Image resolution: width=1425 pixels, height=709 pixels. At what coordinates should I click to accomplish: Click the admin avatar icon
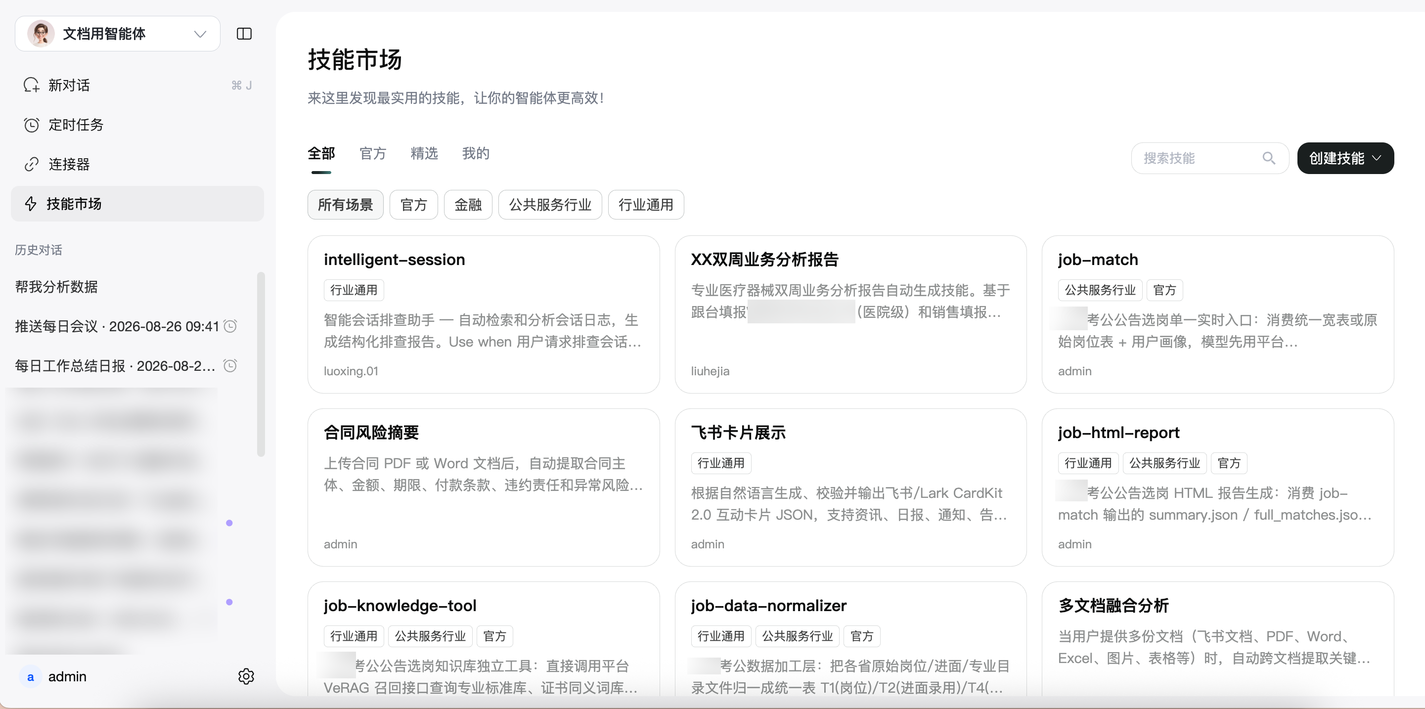tap(31, 676)
